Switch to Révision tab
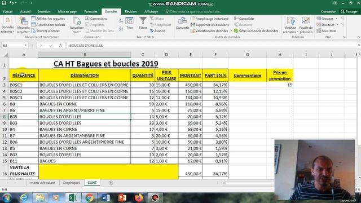Image resolution: width=361 pixels, height=203 pixels. pos(131,11)
